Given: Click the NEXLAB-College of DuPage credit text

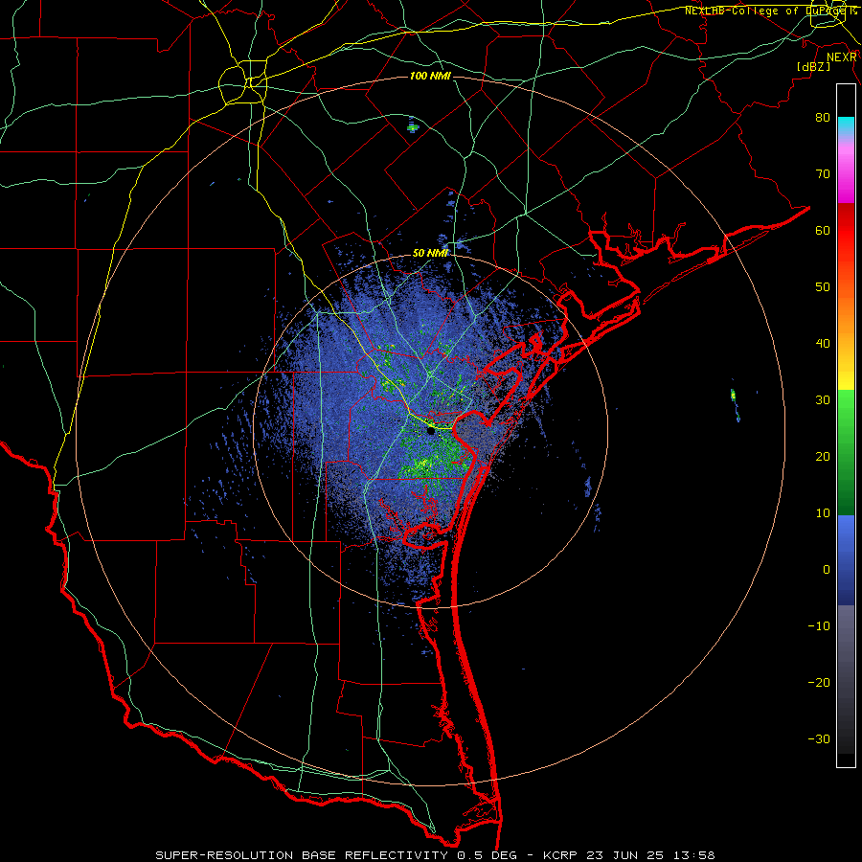Looking at the screenshot, I should [770, 11].
